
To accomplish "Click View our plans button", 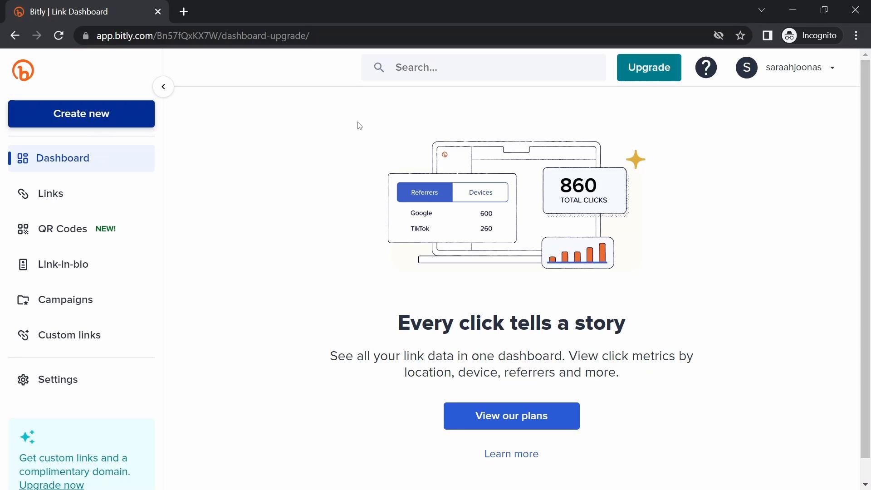I will pyautogui.click(x=511, y=415).
